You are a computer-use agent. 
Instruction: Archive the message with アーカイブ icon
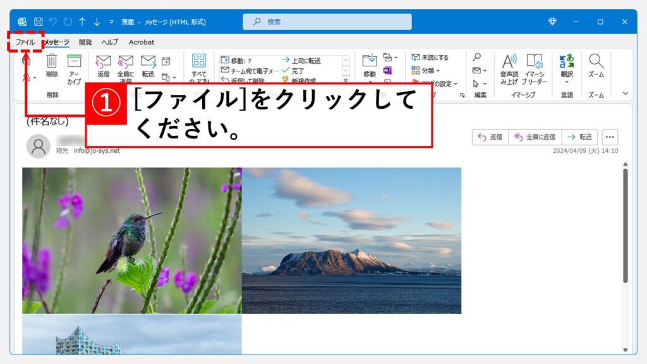click(74, 61)
